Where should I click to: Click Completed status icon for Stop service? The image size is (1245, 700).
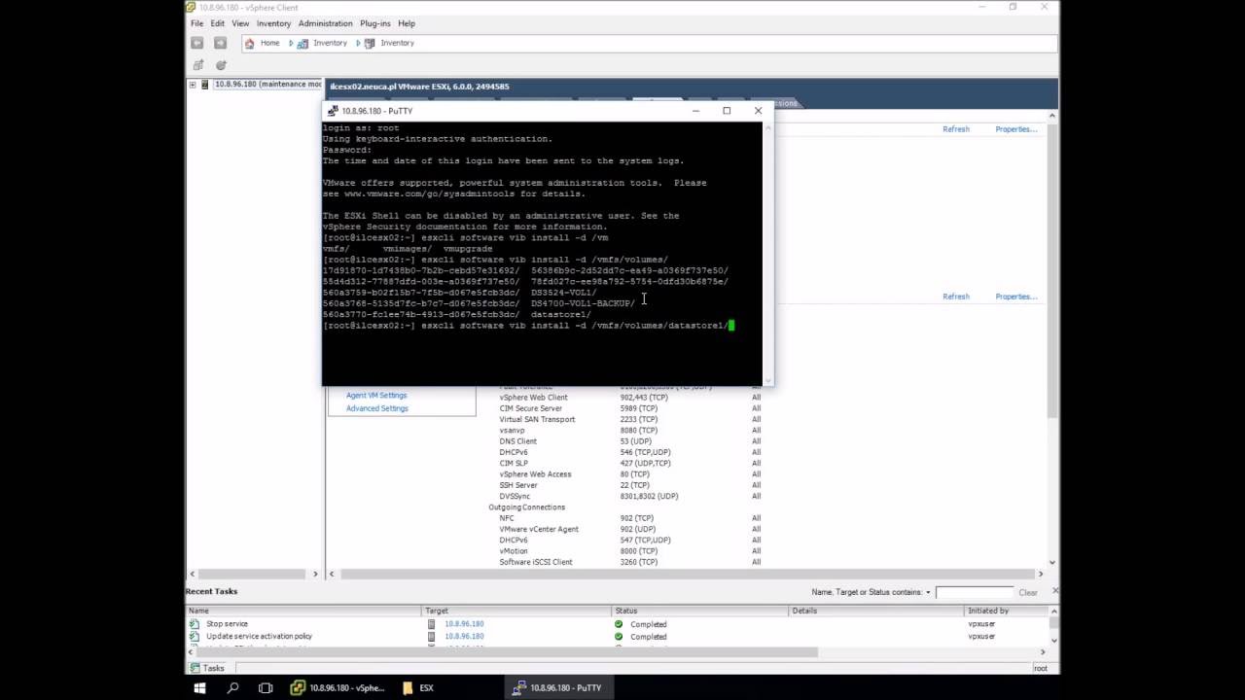(619, 624)
